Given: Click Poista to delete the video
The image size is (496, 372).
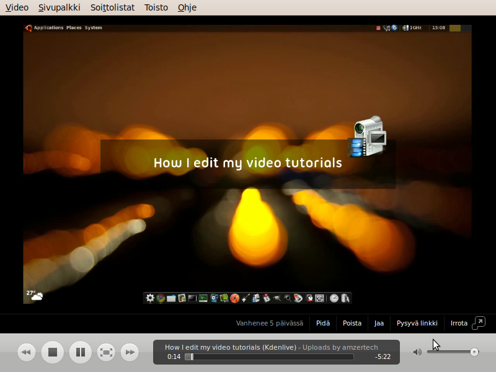Looking at the screenshot, I should click(x=352, y=323).
